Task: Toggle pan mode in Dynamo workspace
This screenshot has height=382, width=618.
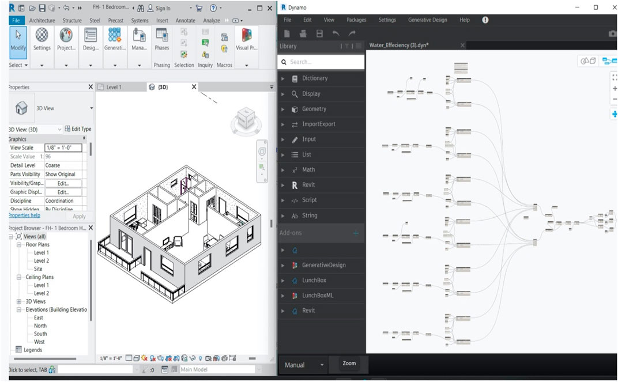Action: [x=615, y=114]
